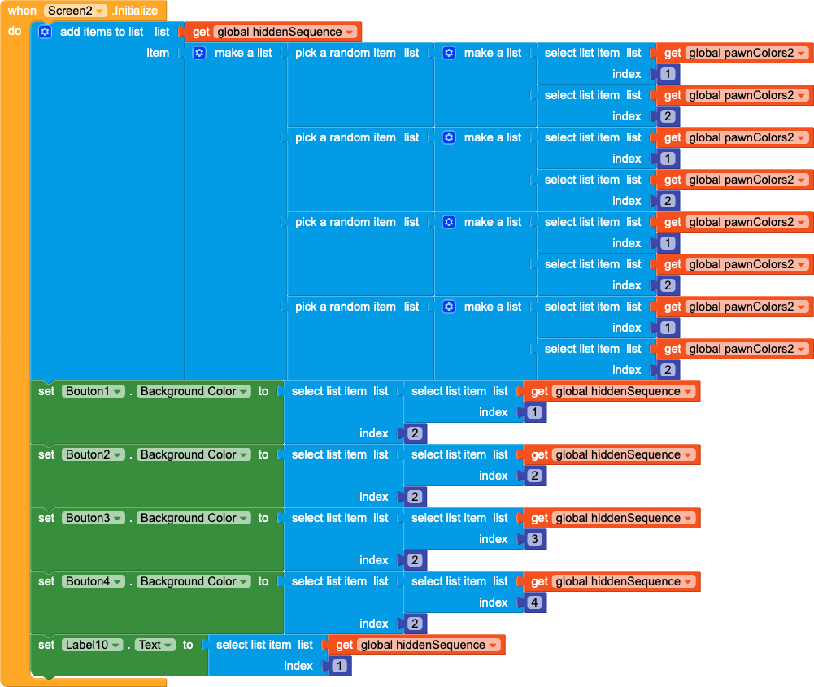This screenshot has height=687, width=814.
Task: Open the Screen2 dropdown in the when block
Action: pyautogui.click(x=100, y=11)
